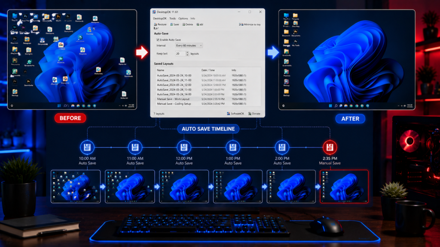Click the 2:00 PM Auto Save disk icon

pos(282,148)
